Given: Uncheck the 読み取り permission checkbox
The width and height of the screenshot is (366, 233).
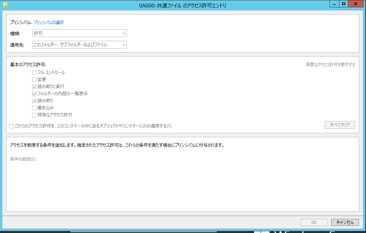Looking at the screenshot, I should point(34,101).
